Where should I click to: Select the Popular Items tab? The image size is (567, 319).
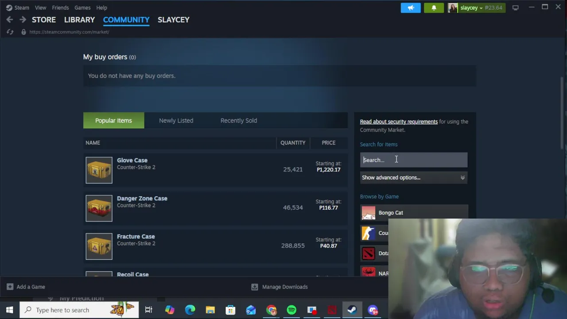(x=113, y=121)
